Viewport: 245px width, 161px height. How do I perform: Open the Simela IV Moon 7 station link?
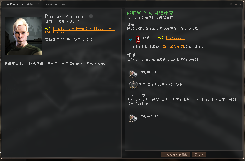coord(80,30)
